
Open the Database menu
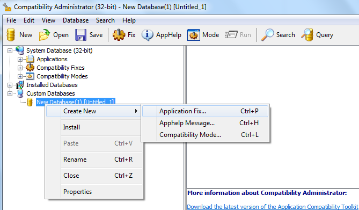76,20
